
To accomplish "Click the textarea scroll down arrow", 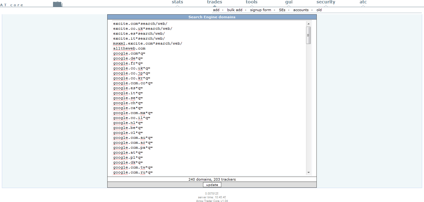I will 308,172.
